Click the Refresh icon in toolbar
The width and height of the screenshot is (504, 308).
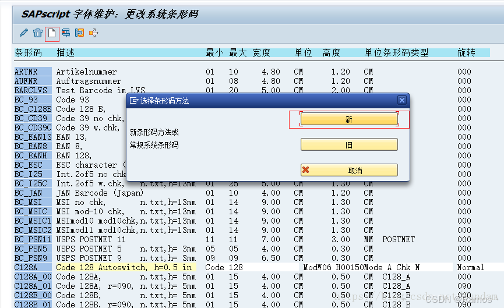click(x=79, y=33)
